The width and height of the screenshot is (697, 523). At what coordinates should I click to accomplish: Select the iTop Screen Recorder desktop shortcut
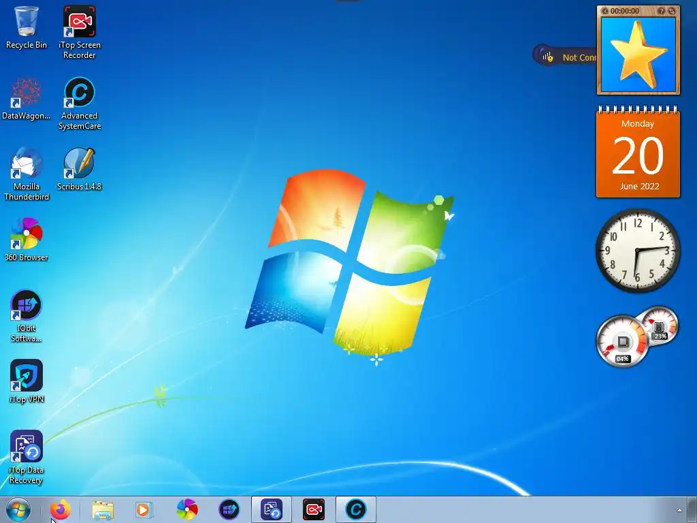(79, 32)
